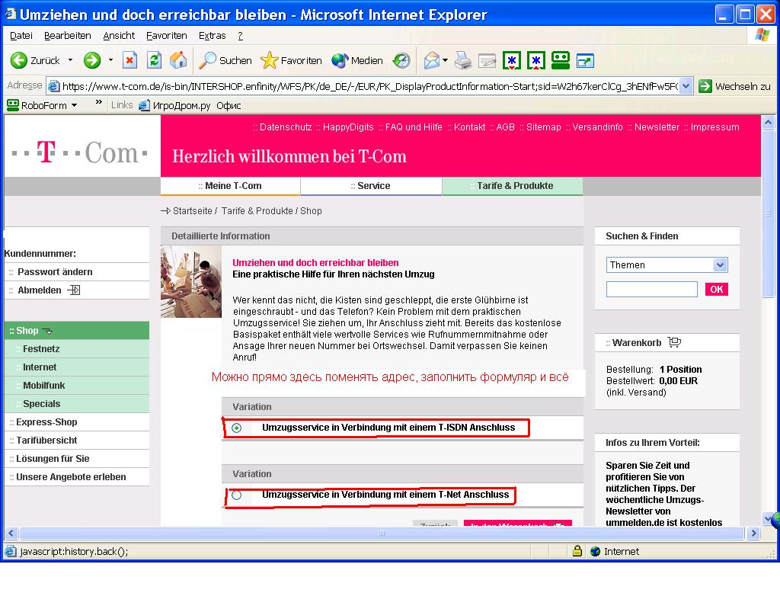
Task: Open the FAQ und Hilfe link
Action: [x=414, y=127]
